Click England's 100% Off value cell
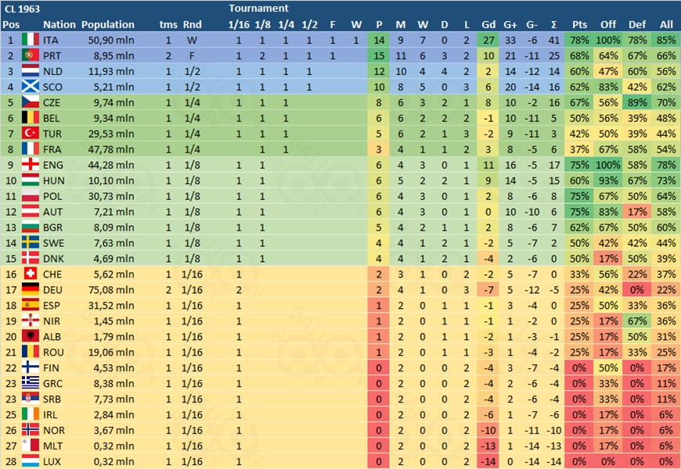 607,165
